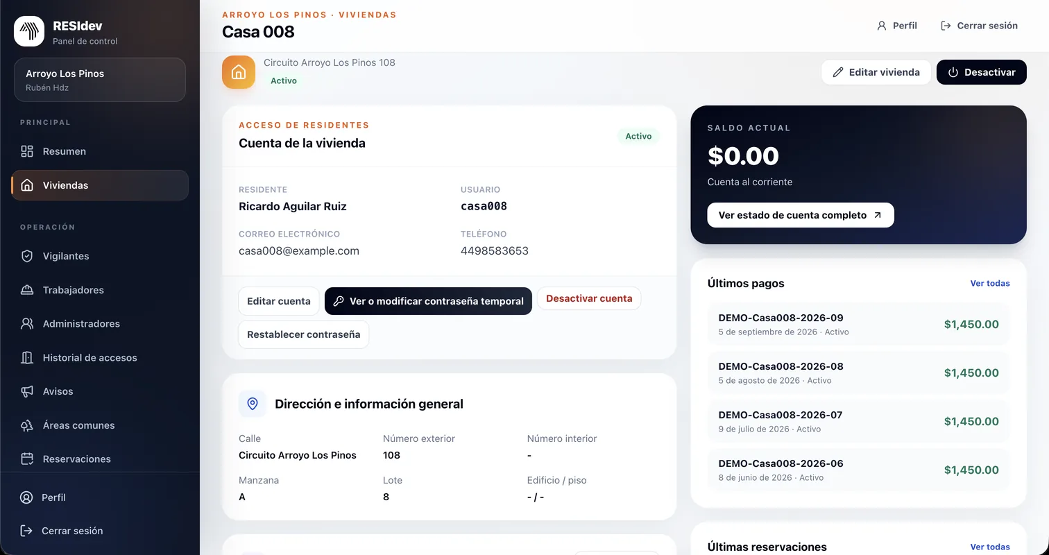
Task: Click the pencil icon in Editar vivienda
Action: 838,72
